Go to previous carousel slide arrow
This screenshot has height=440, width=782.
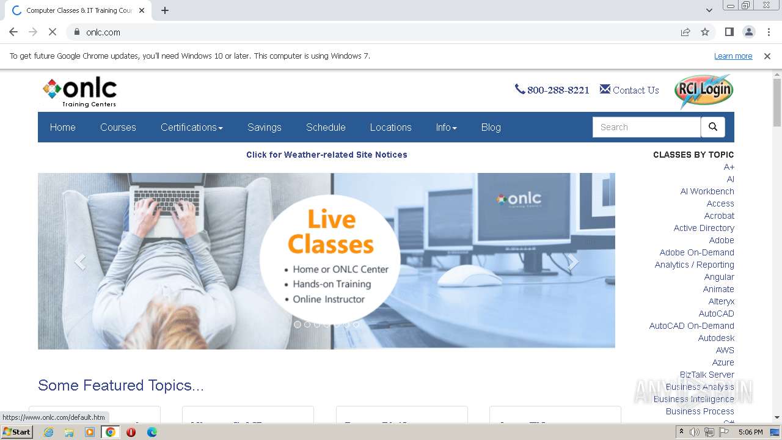click(79, 262)
